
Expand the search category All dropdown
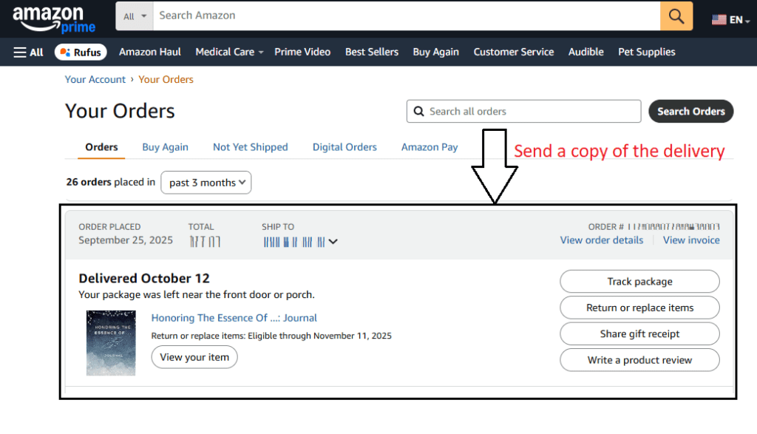click(x=135, y=16)
